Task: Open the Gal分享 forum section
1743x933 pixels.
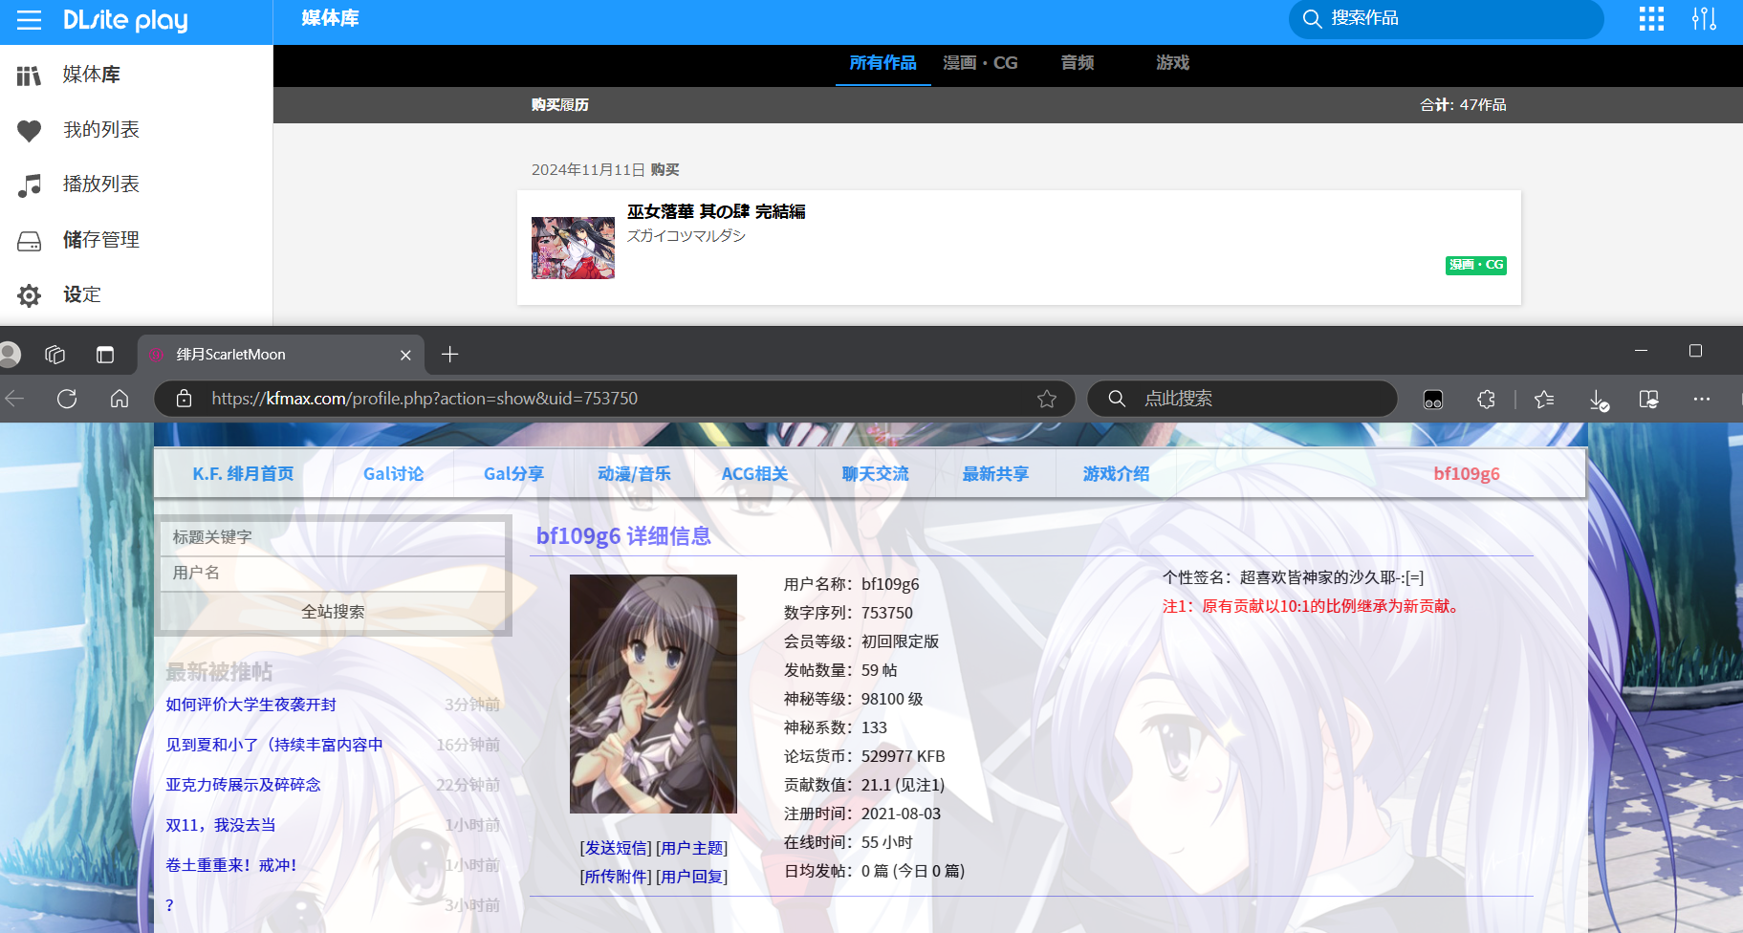Action: coord(513,474)
